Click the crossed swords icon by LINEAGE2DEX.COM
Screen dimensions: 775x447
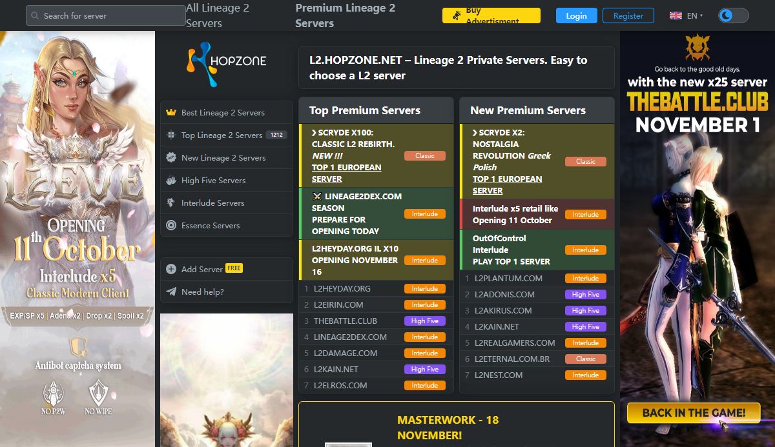317,196
